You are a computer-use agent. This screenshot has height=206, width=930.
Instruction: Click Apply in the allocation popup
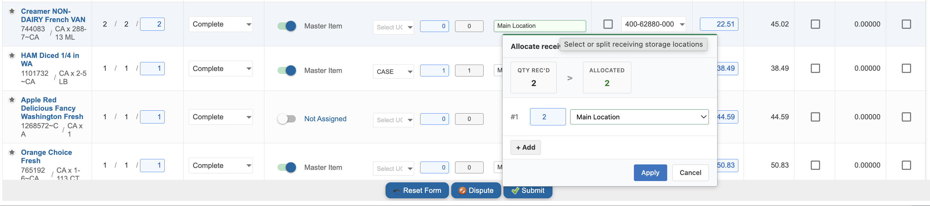click(650, 173)
